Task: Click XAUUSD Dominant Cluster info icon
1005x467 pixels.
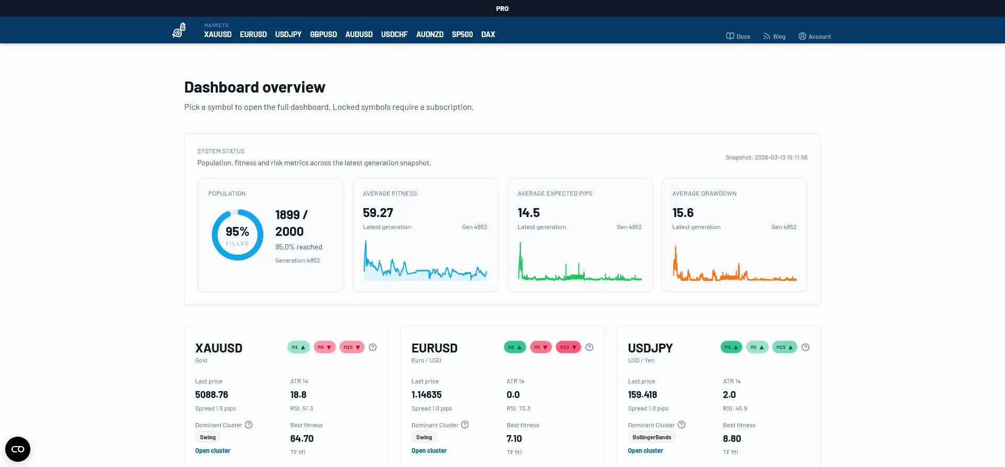Action: pos(249,425)
